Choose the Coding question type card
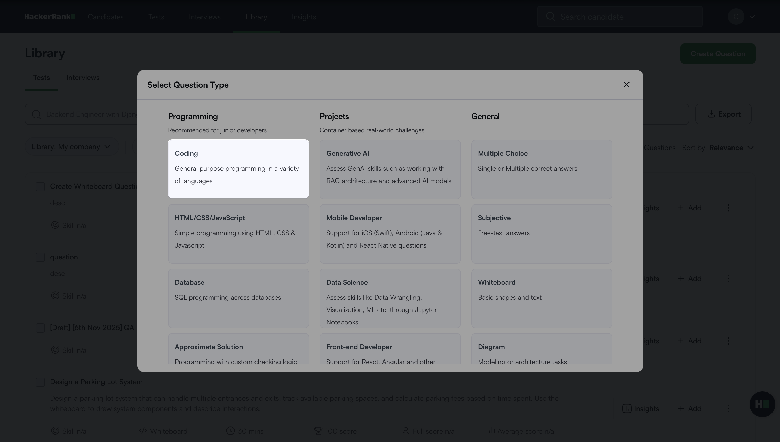 click(x=238, y=169)
